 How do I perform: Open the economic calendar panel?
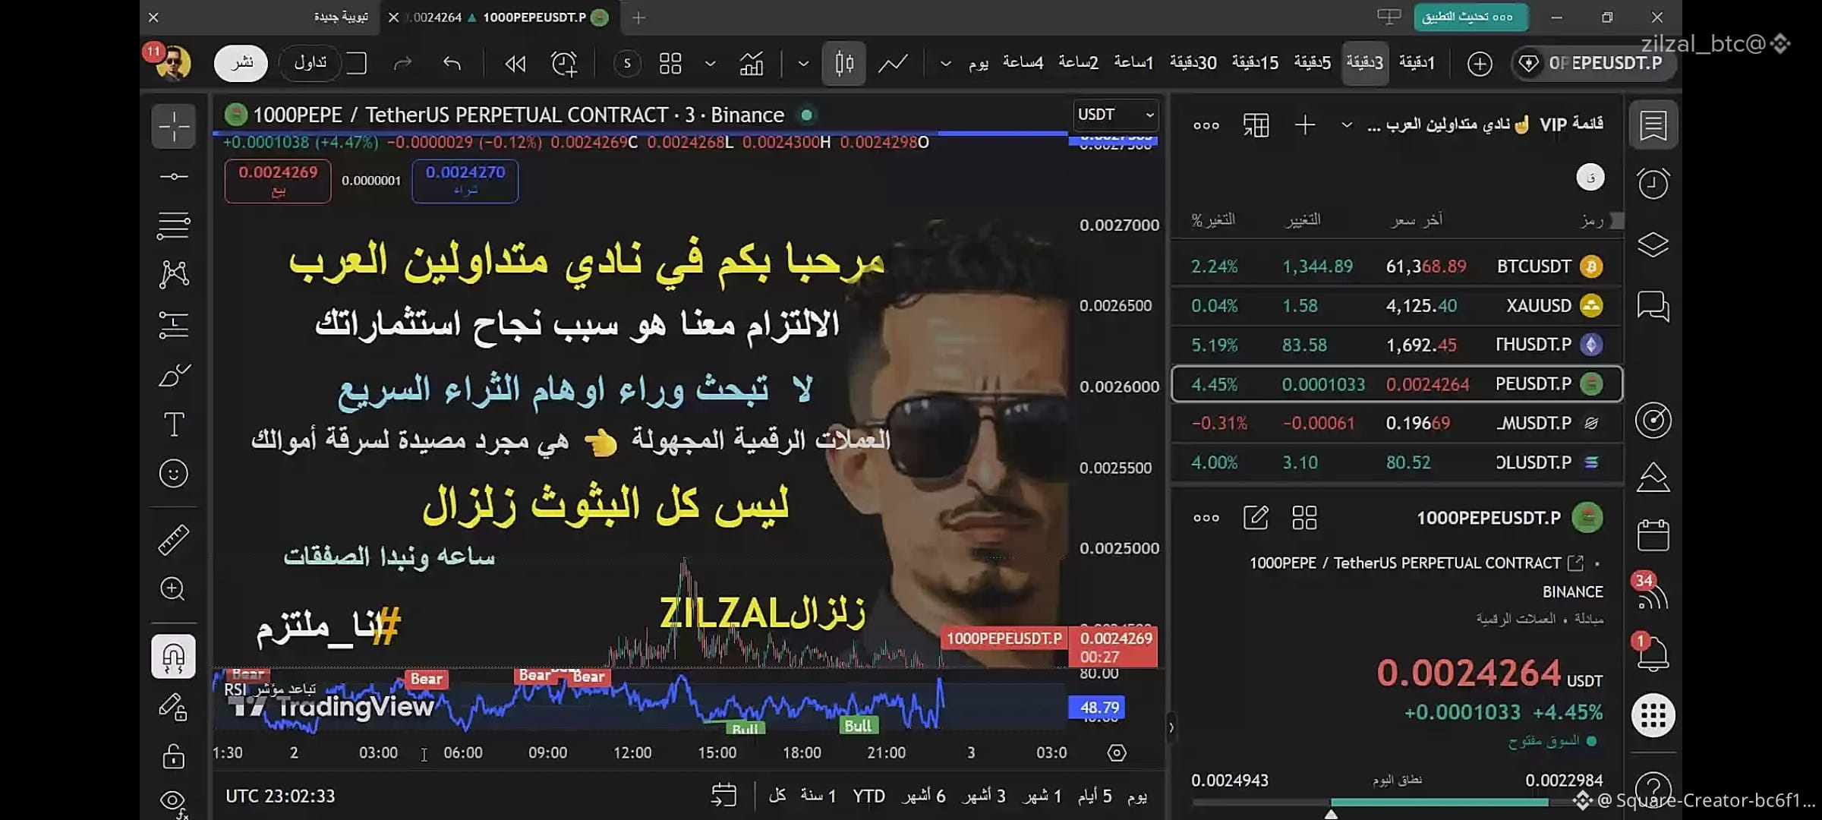point(1653,535)
